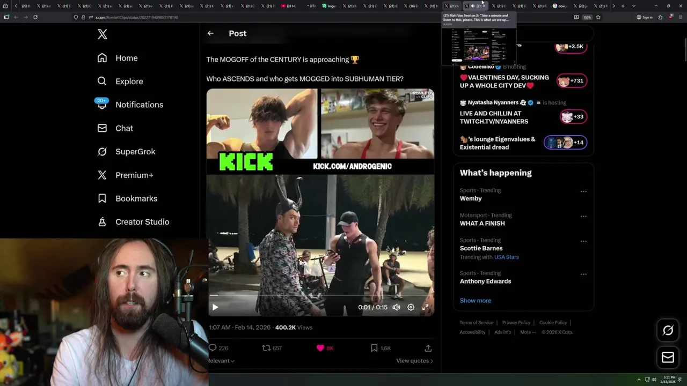Bookmark this page with the star icon
This screenshot has height=386, width=687.
pyautogui.click(x=598, y=17)
